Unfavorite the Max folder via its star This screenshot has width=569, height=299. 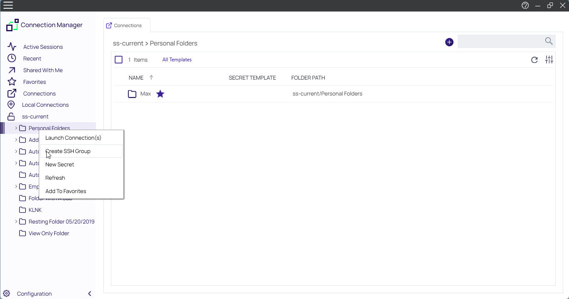(160, 93)
